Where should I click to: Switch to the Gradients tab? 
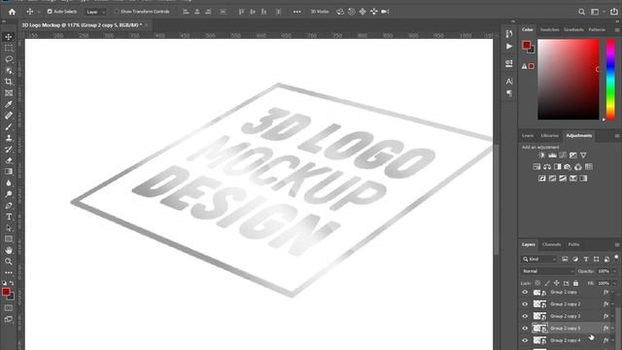coord(573,30)
